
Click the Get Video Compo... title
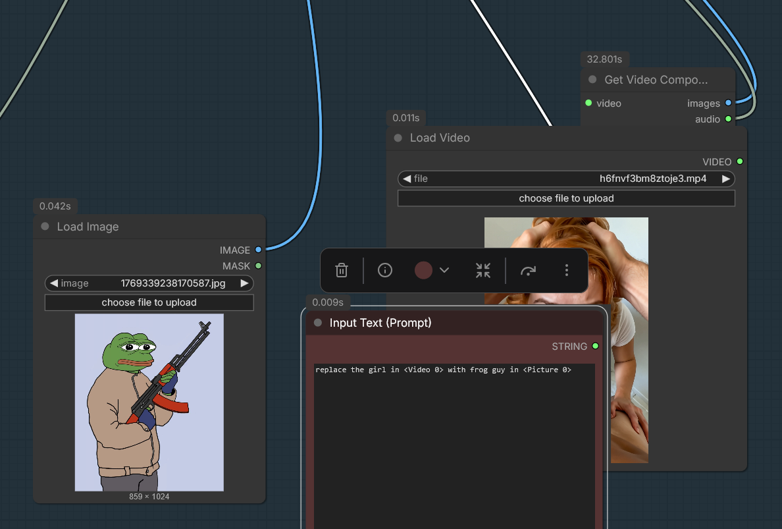[656, 80]
